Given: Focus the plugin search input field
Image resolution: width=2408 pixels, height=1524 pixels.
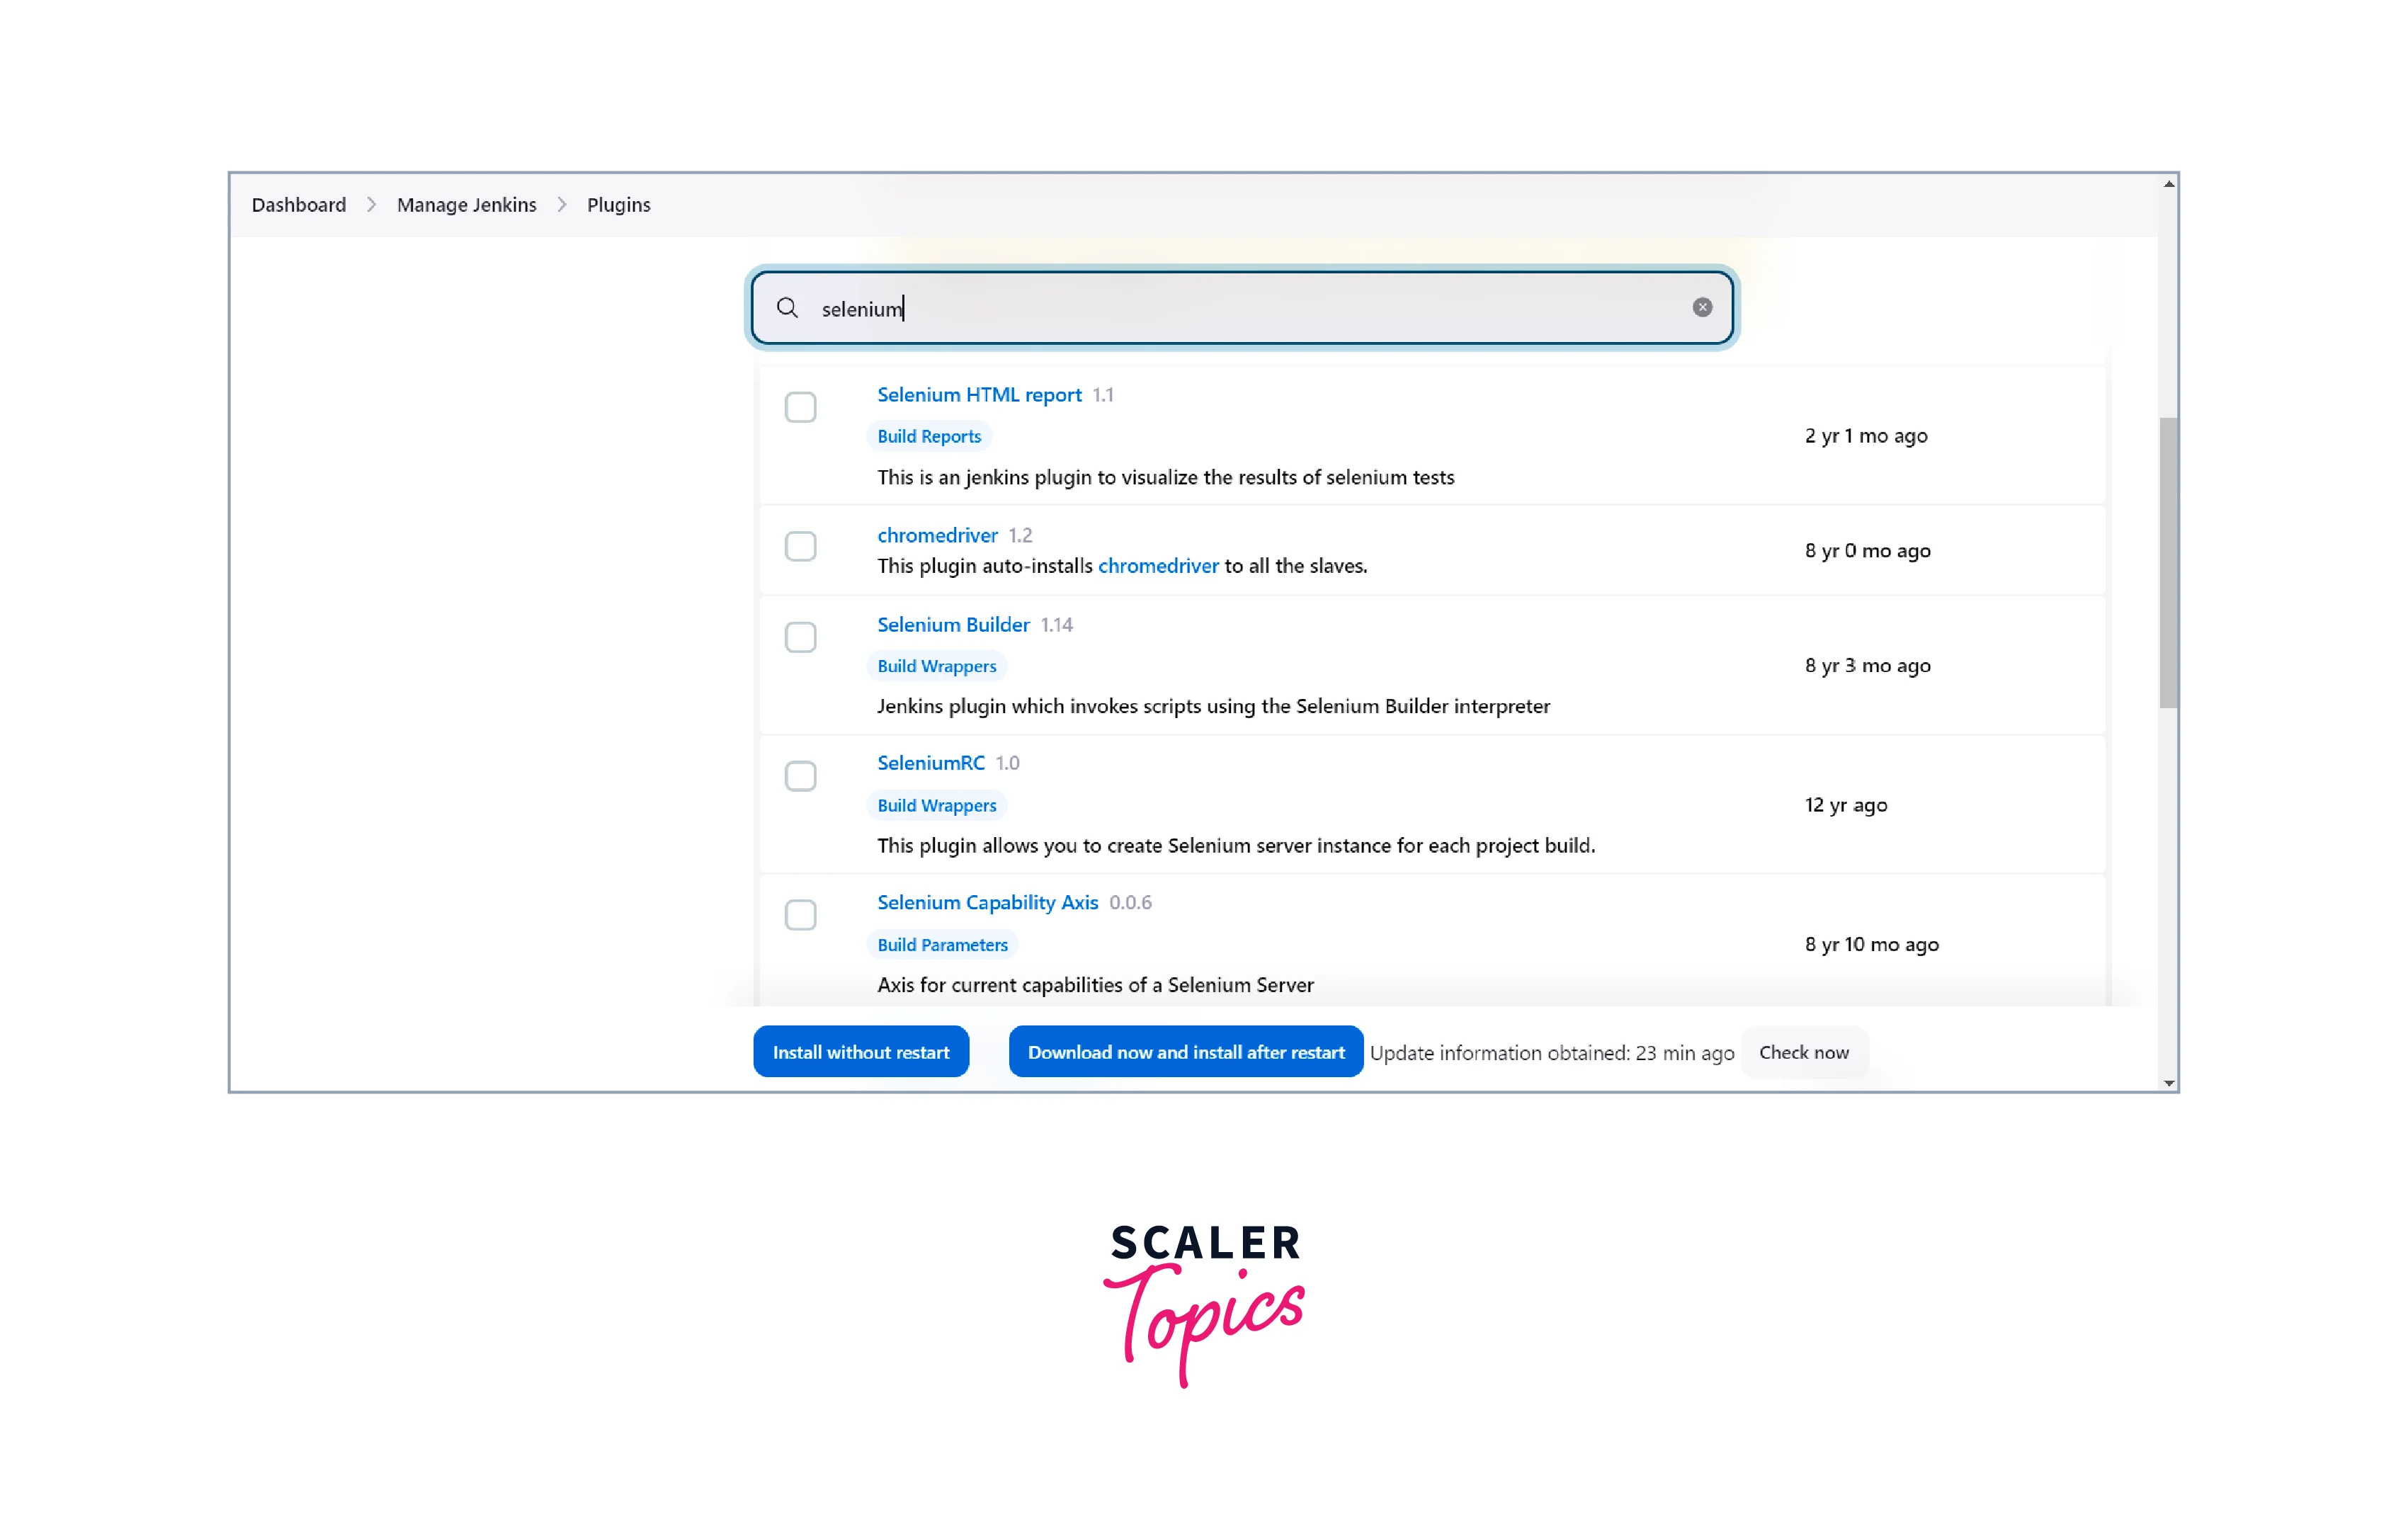Looking at the screenshot, I should click(x=1242, y=308).
